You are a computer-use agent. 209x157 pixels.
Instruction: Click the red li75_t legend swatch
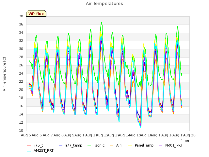29,146
